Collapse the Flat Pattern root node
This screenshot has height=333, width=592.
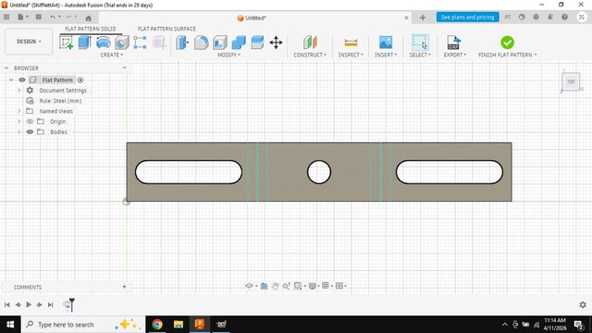(11, 80)
